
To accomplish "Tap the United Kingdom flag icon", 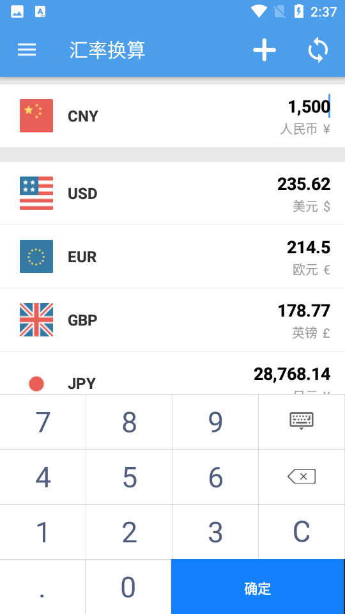I will (x=36, y=320).
